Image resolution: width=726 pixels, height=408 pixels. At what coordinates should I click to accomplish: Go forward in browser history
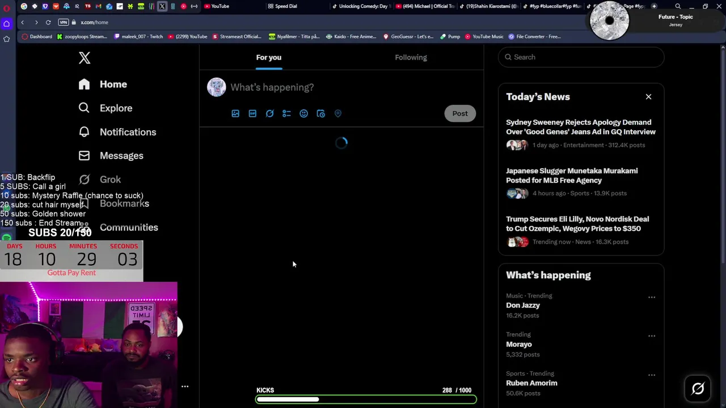tap(36, 22)
